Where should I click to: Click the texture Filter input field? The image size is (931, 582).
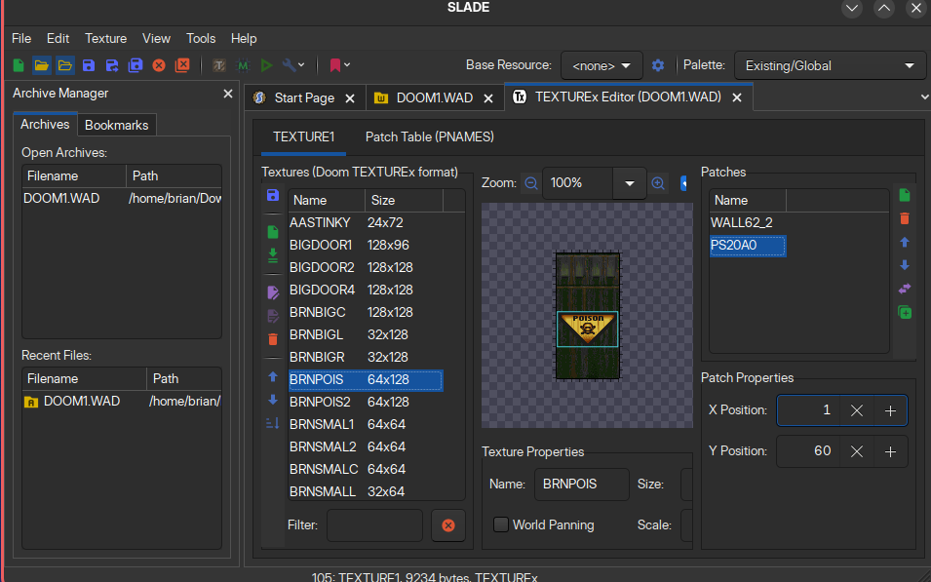click(x=374, y=525)
